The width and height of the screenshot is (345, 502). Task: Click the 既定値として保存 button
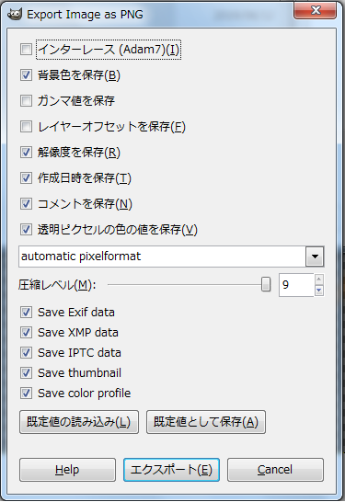pos(206,422)
